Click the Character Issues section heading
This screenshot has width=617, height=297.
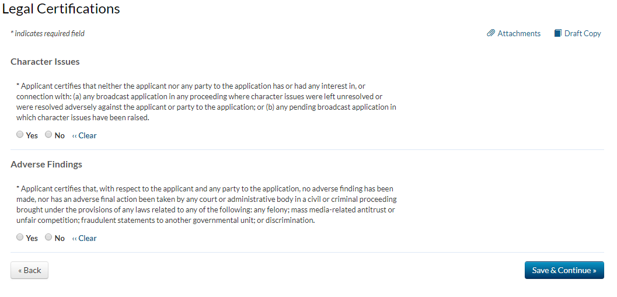click(x=45, y=61)
